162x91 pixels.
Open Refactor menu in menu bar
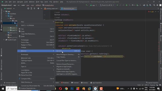[32, 2]
